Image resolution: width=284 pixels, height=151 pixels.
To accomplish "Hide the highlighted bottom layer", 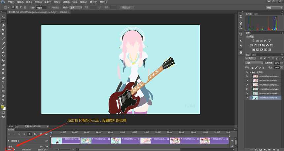I will 247,98.
